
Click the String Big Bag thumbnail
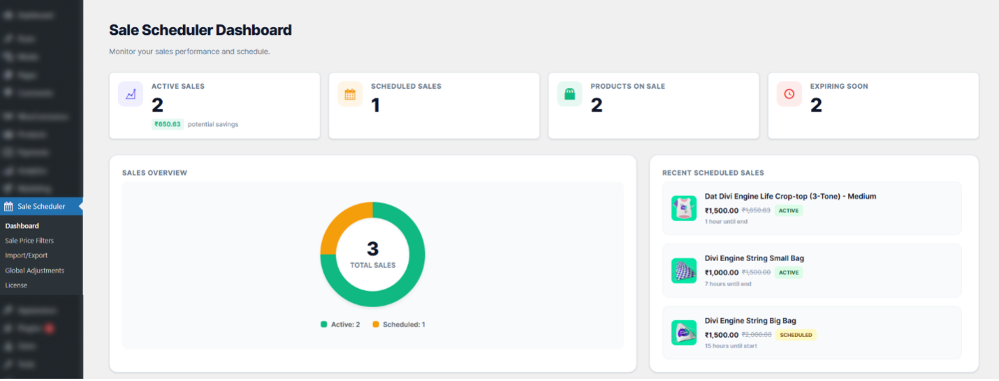point(684,333)
